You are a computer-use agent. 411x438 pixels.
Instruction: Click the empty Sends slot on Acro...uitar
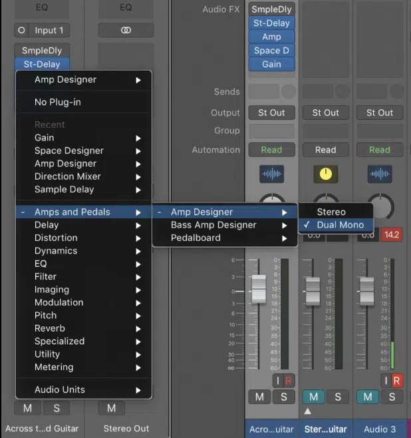[263, 92]
